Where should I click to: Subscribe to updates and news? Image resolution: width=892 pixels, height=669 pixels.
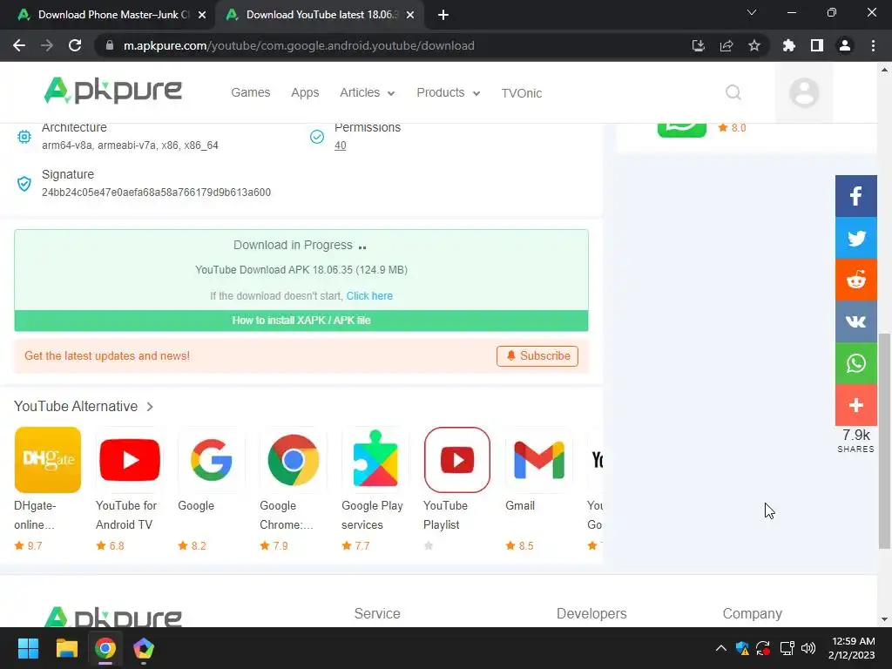point(537,356)
